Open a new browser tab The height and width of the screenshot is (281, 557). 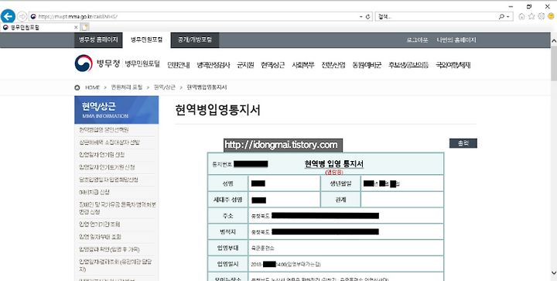click(84, 27)
